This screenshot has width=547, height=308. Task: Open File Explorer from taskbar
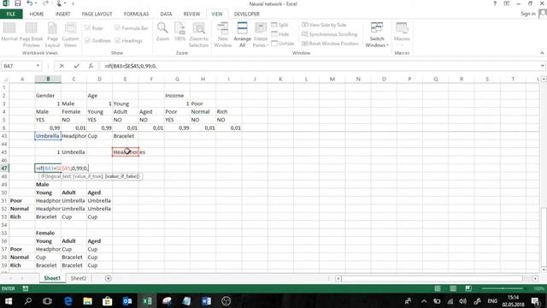[87, 300]
